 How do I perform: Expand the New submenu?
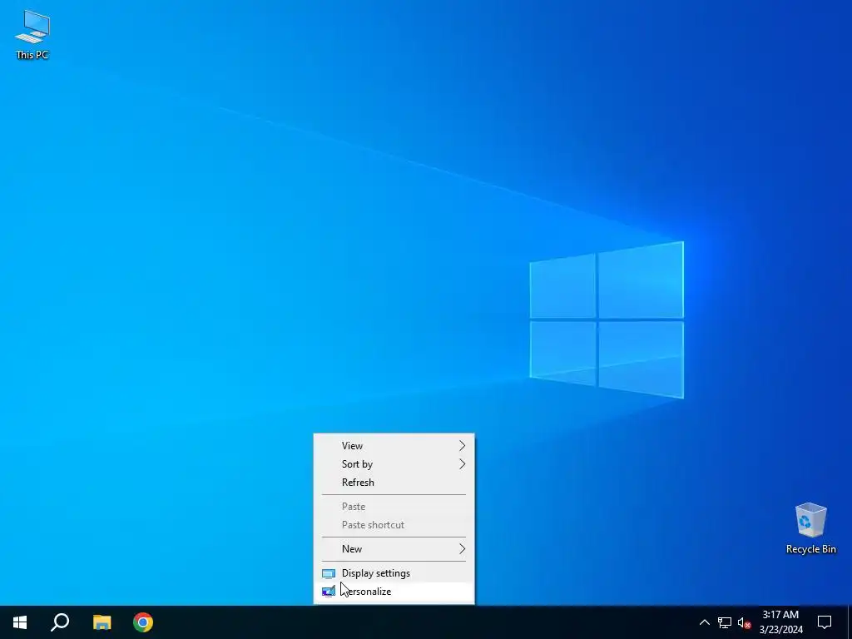coord(394,549)
